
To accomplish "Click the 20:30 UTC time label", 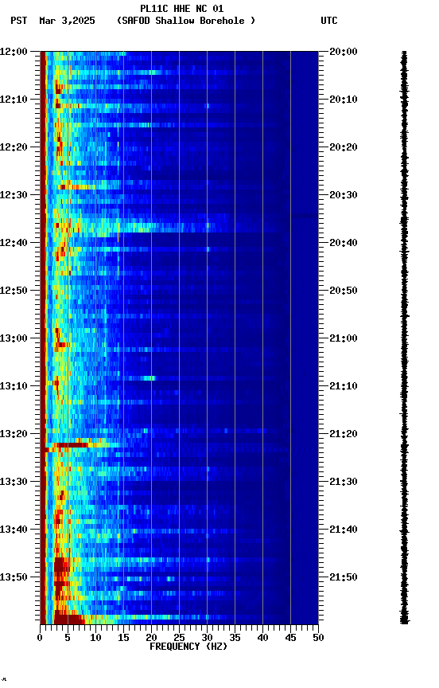I will point(344,195).
